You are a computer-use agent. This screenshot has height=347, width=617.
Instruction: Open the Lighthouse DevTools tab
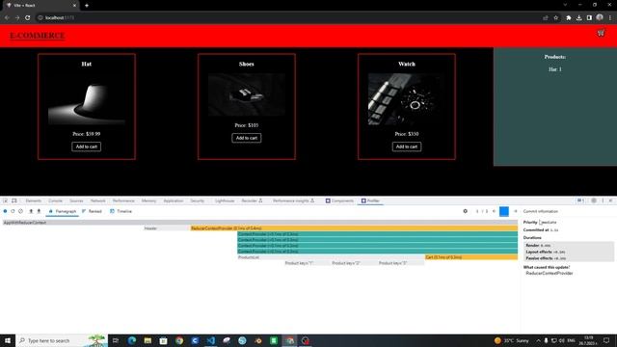tap(225, 200)
